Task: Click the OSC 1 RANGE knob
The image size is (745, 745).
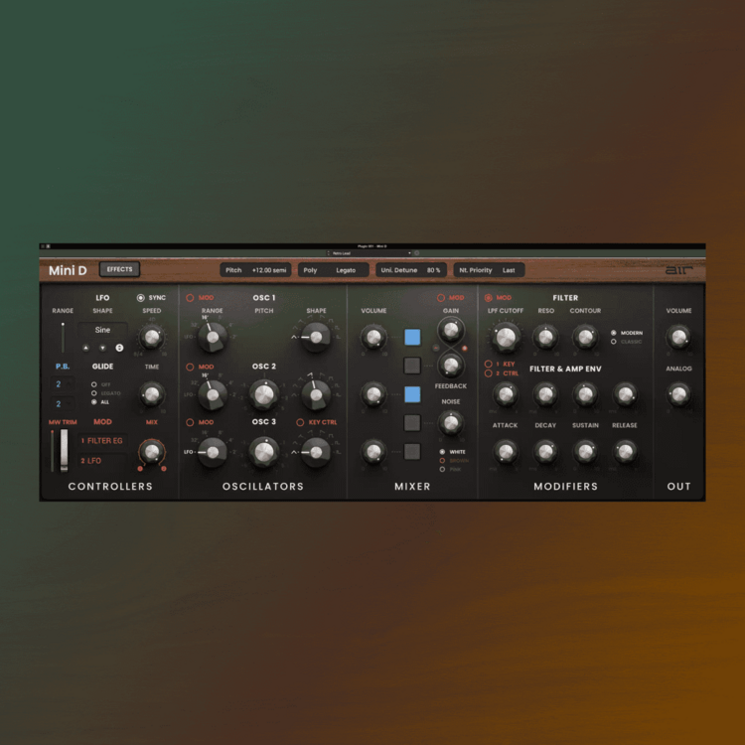Action: coord(213,338)
